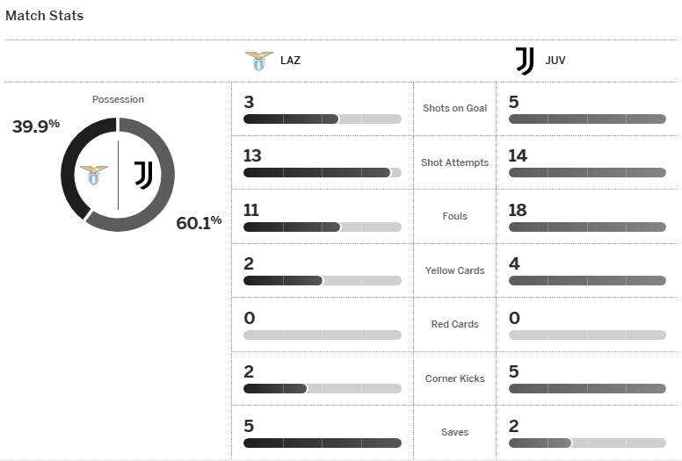Click the 39.9% possession value
682x461 pixels.
tap(36, 126)
